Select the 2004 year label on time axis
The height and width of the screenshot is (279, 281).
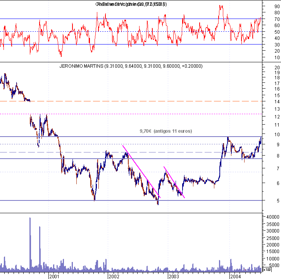click(236, 277)
